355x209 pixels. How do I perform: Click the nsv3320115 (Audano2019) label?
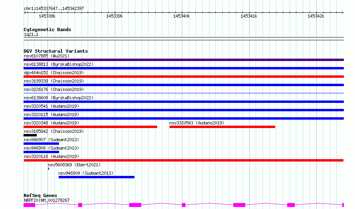pos(51,114)
